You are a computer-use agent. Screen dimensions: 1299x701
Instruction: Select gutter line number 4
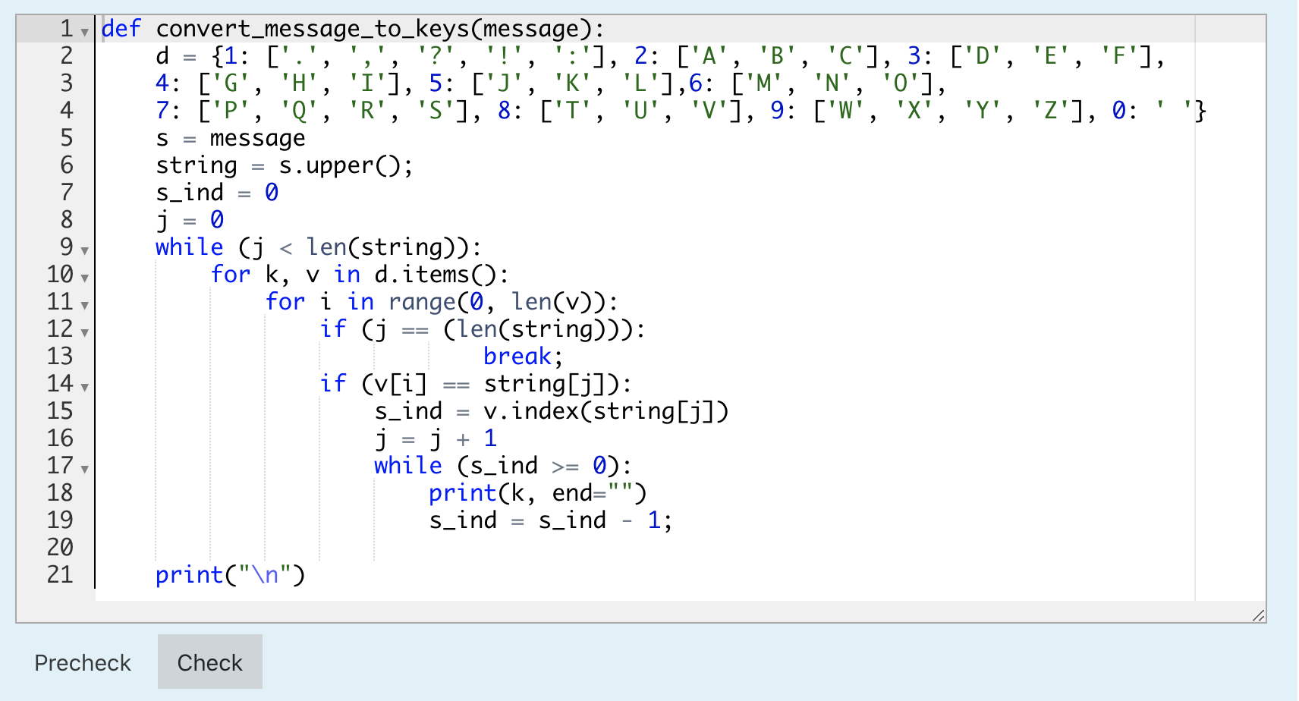(67, 110)
